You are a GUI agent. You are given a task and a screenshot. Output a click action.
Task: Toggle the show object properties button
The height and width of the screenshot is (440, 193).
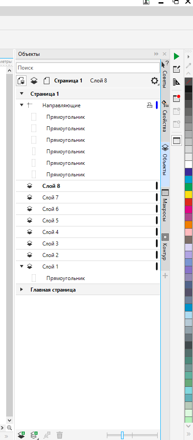click(x=22, y=81)
